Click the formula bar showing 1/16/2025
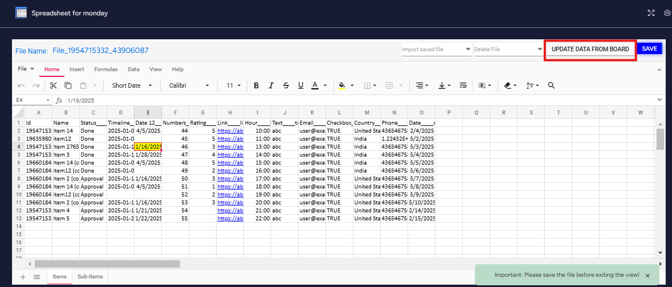Viewport: 672px width, 287px height. coord(360,100)
